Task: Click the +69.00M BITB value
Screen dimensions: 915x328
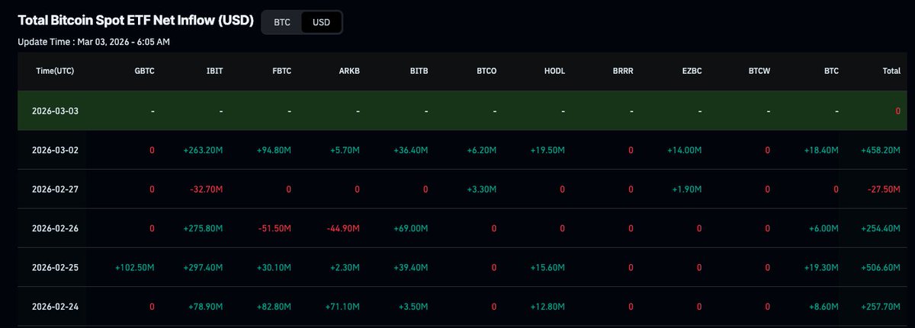Action: click(x=411, y=228)
